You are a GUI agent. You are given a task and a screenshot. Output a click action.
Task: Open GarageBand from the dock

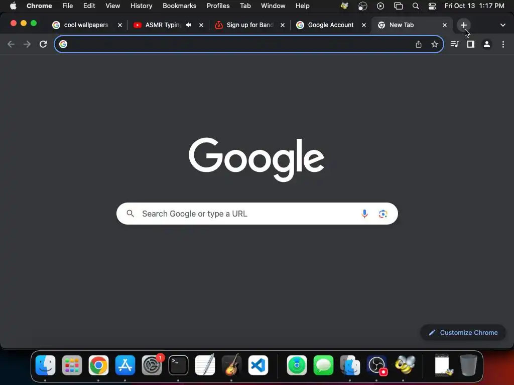[231, 365]
